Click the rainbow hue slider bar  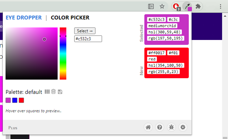tap(63, 53)
